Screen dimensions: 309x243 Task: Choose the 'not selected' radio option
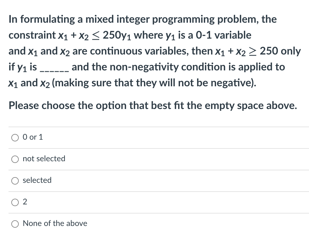point(15,159)
